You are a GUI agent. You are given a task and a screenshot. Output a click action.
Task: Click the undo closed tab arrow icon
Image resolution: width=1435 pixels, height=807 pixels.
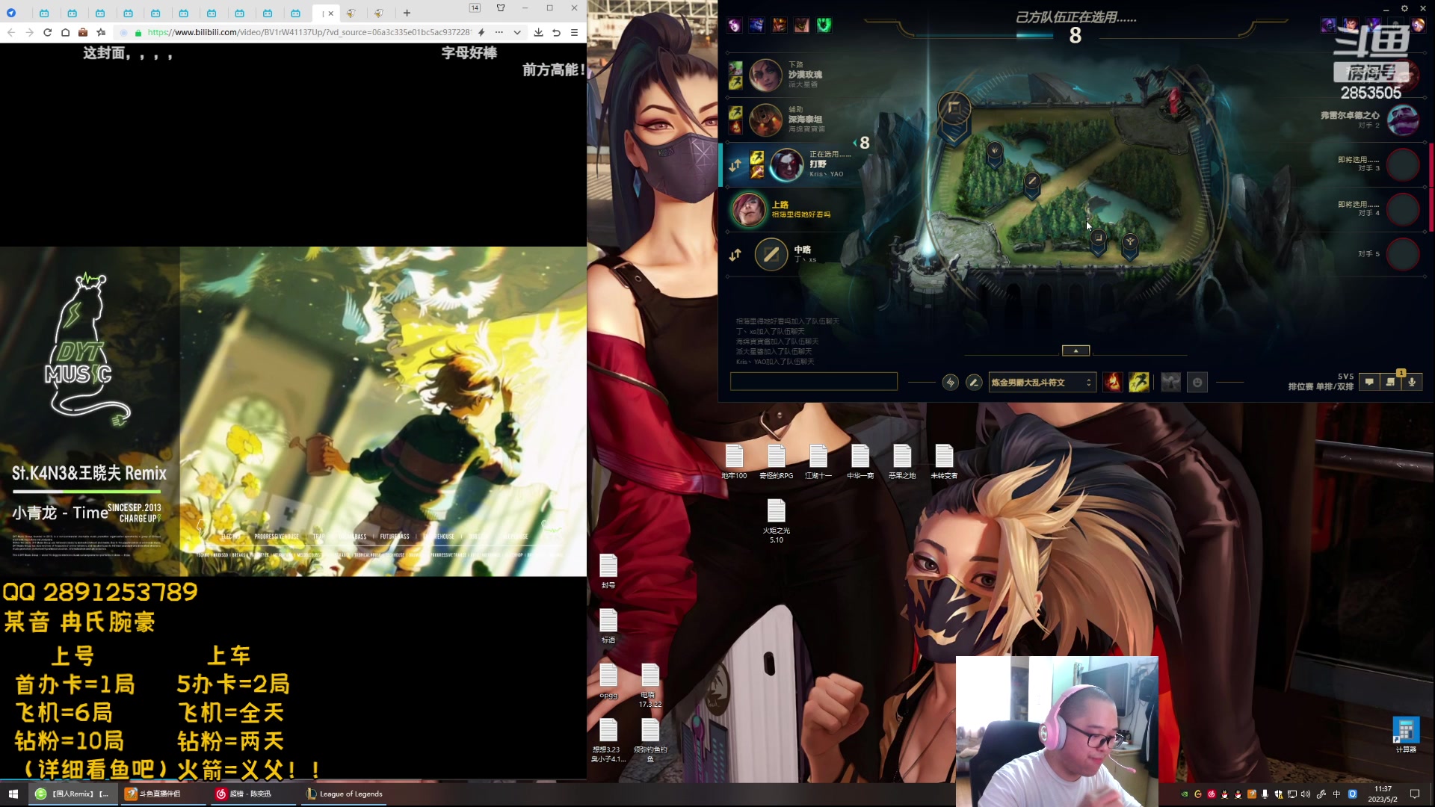coord(556,32)
